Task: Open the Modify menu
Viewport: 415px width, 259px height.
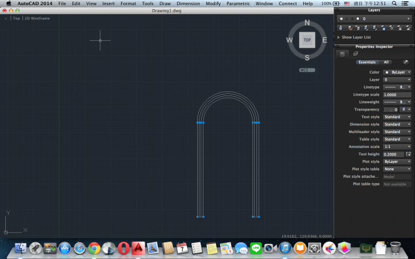Action: click(213, 3)
